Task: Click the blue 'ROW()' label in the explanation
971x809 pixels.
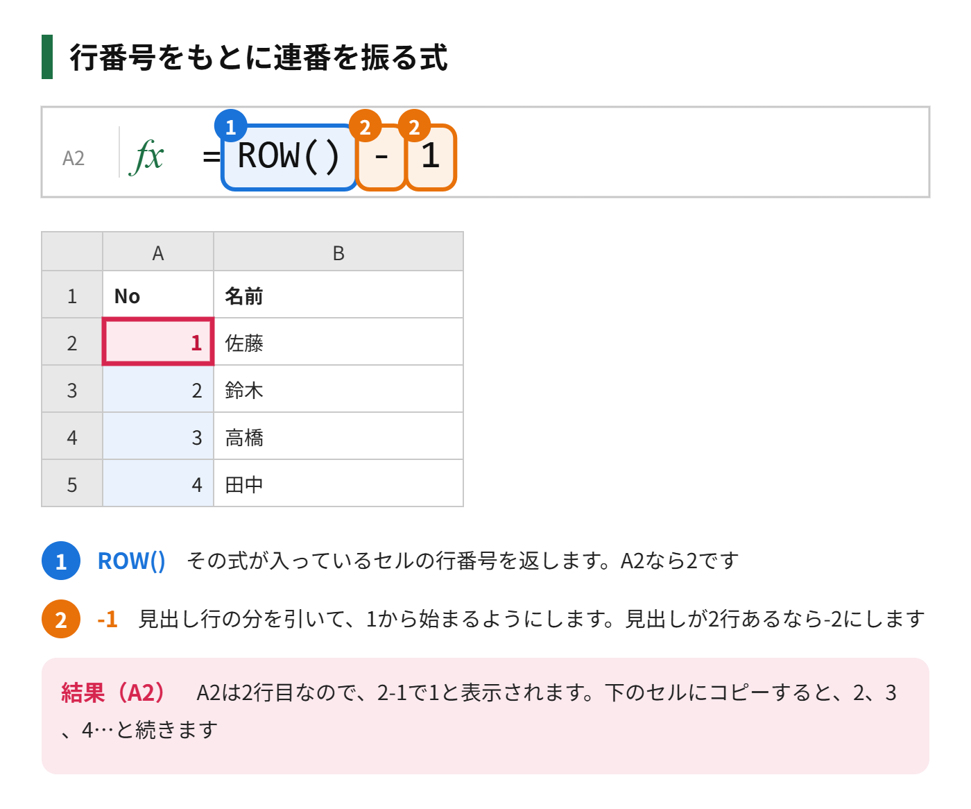Action: coord(132,561)
